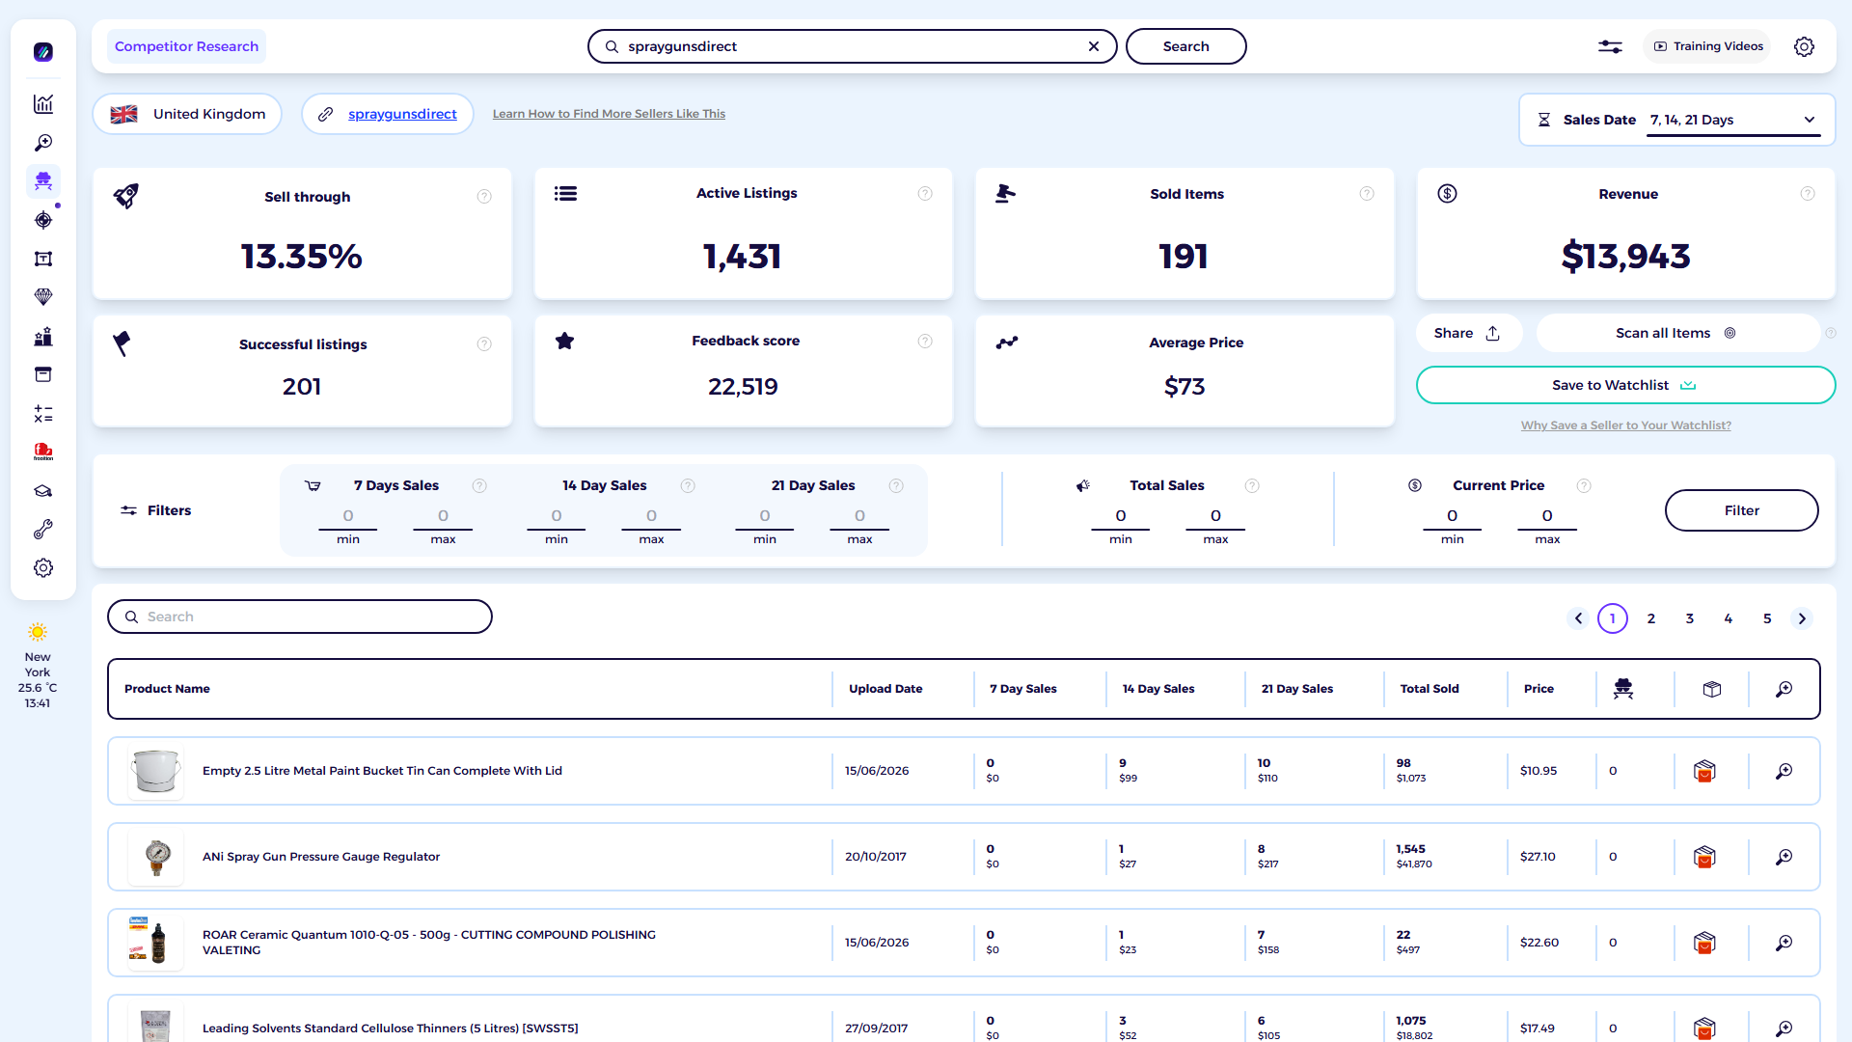Open Learn How to Find More Sellers link
The width and height of the screenshot is (1852, 1042).
609,114
